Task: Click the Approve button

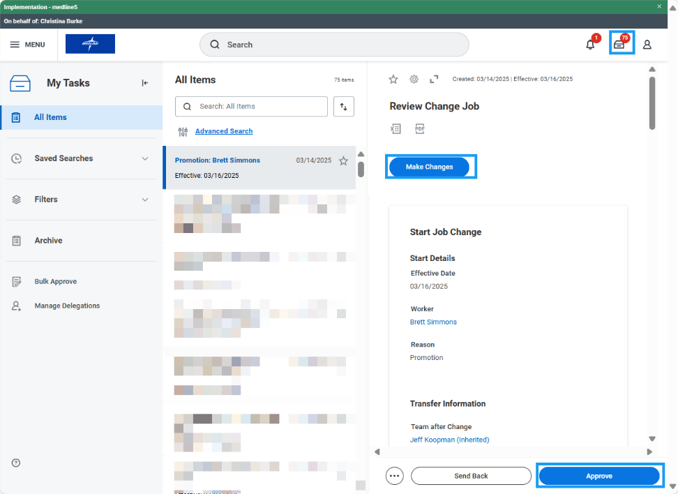Action: point(599,476)
